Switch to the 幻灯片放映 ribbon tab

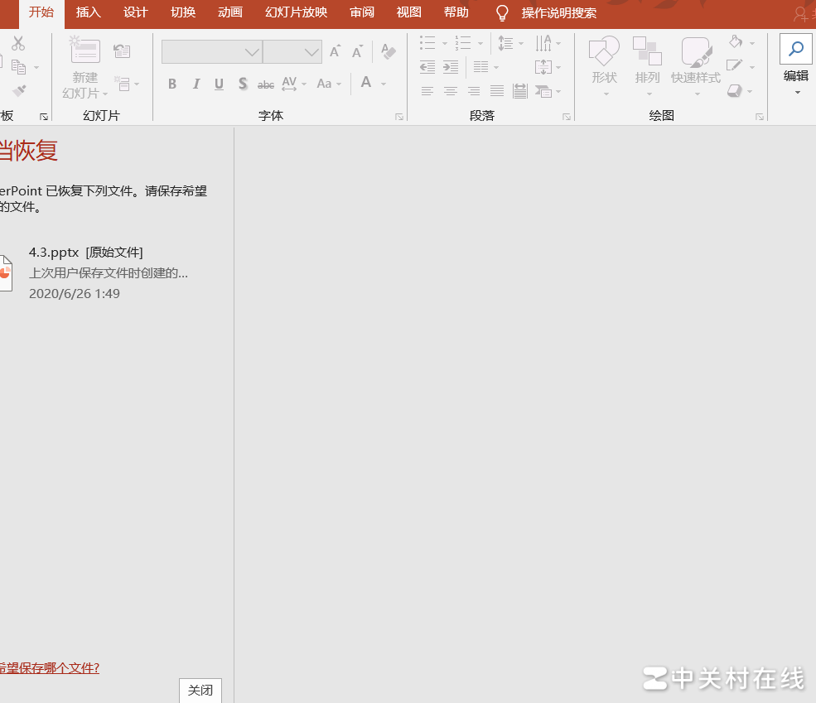click(295, 13)
